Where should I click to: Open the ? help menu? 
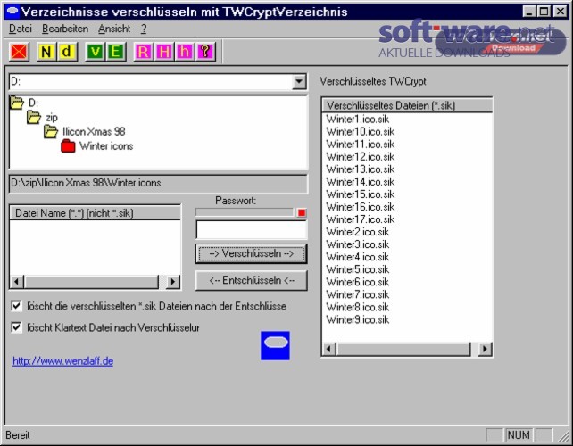pyautogui.click(x=144, y=29)
